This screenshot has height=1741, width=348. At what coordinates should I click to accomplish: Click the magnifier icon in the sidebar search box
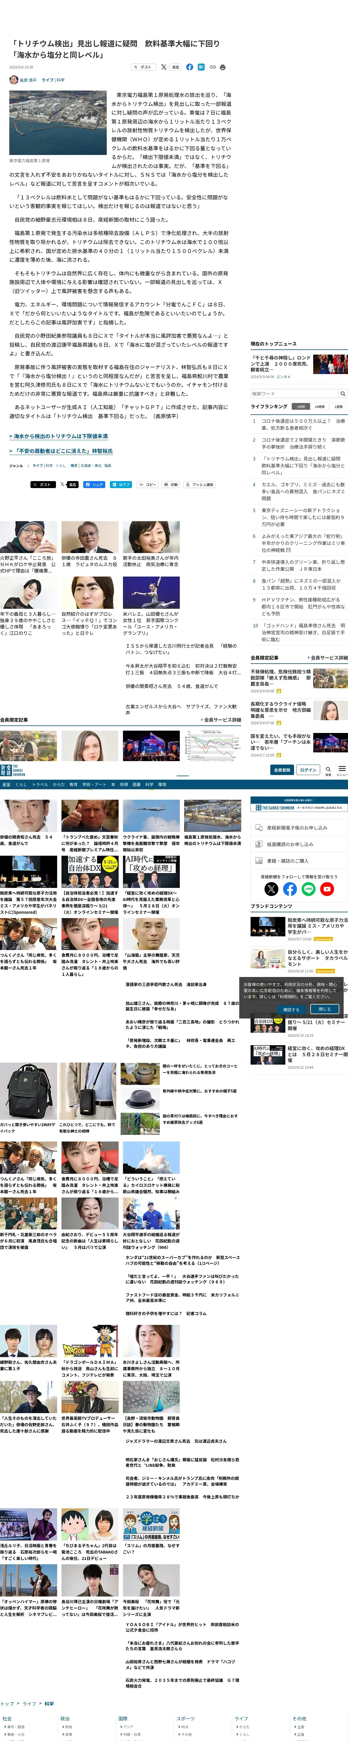tap(343, 393)
